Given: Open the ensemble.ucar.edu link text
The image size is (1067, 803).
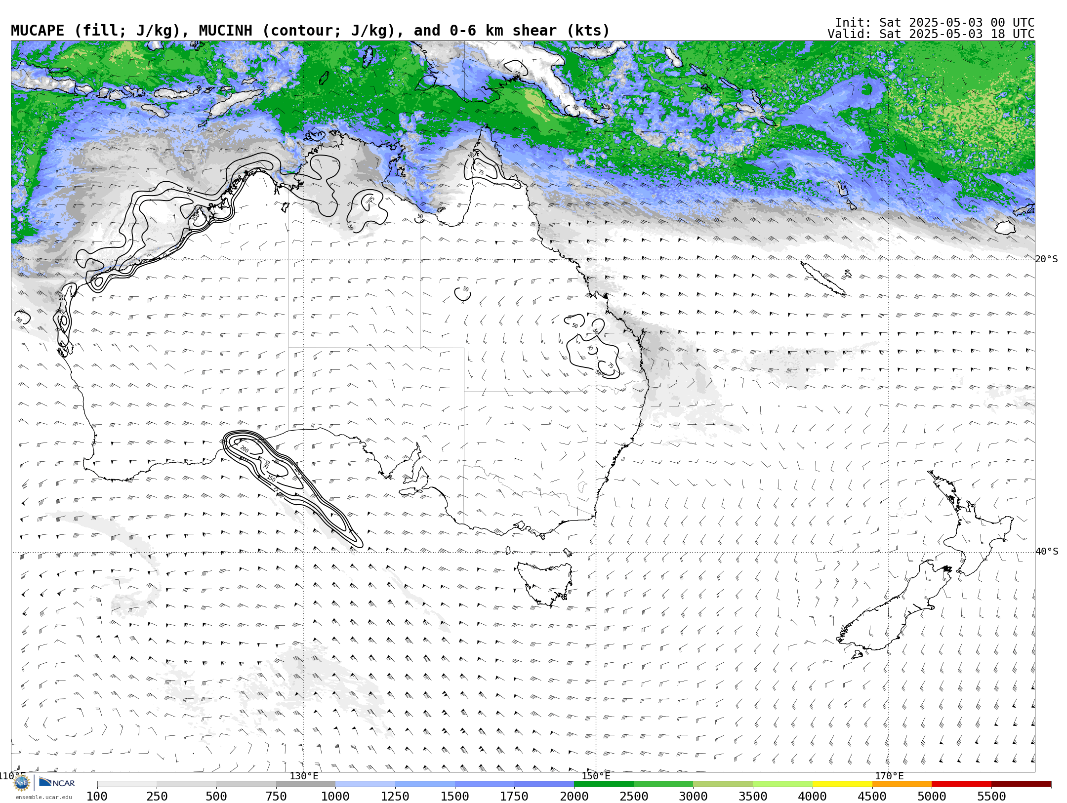Looking at the screenshot, I should pos(43,797).
